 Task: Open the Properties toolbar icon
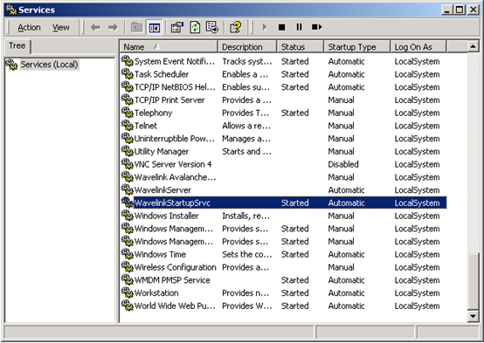pyautogui.click(x=177, y=27)
